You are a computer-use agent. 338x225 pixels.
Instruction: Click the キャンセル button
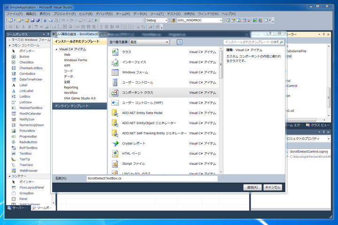click(x=272, y=187)
